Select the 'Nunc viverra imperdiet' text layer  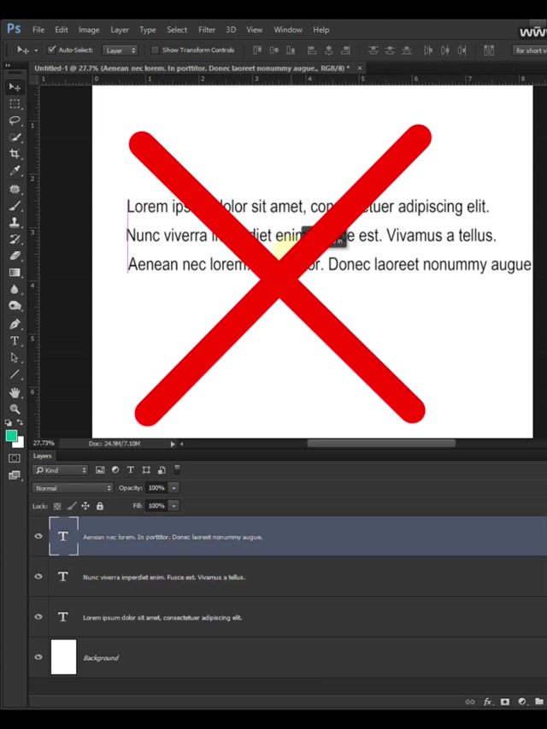[164, 577]
